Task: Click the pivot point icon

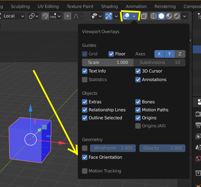Action: tap(33, 16)
